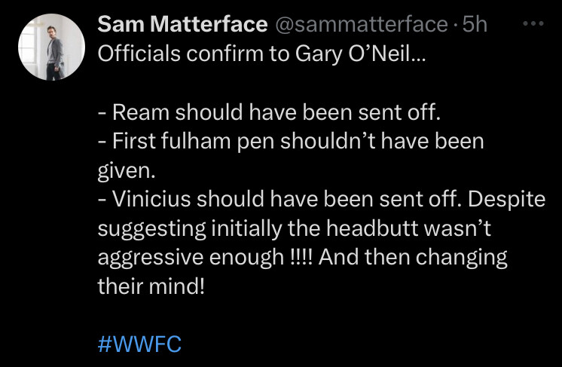Click the word "given." in the tweet
The height and width of the screenshot is (367, 562).
[127, 171]
